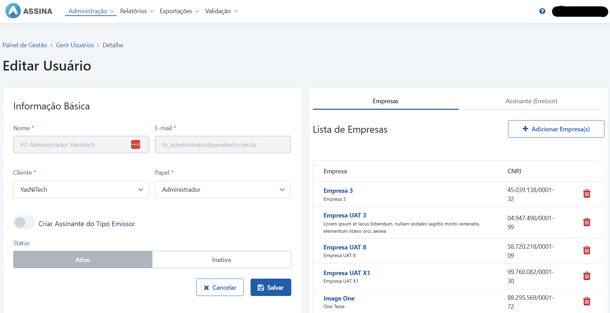Set status to Ativo

83,260
